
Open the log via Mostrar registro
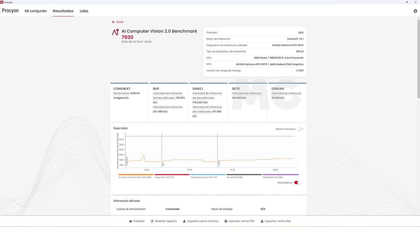[164, 221]
